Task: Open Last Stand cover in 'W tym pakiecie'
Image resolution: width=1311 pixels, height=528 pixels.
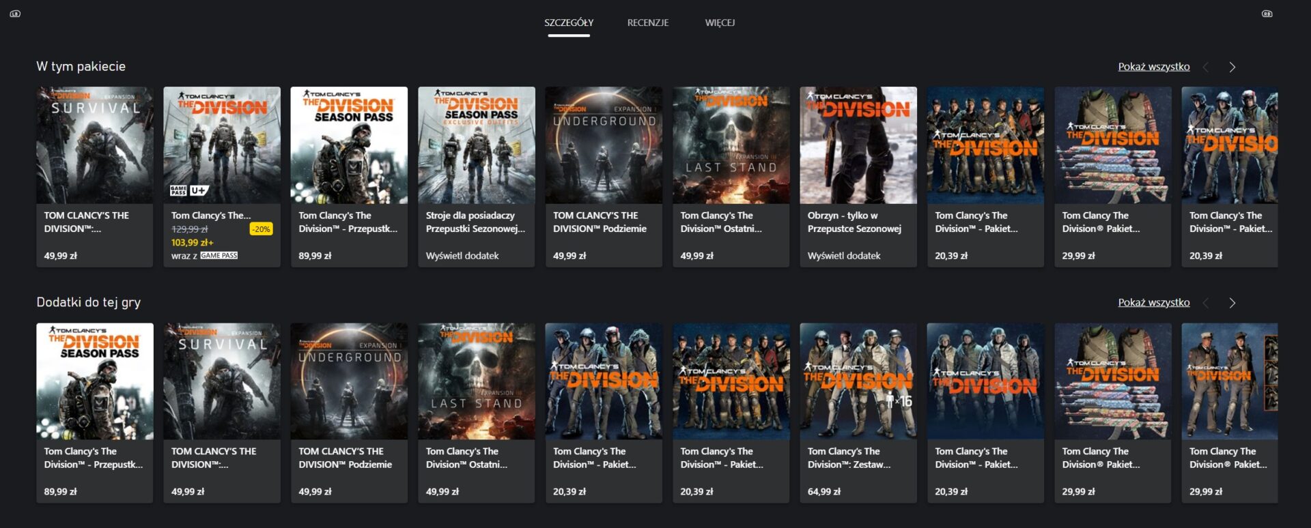Action: tap(731, 145)
